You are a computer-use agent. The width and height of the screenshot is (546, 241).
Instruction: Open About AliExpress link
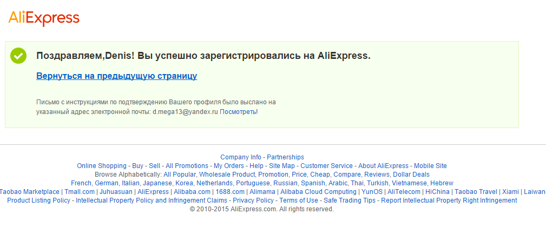[383, 166]
